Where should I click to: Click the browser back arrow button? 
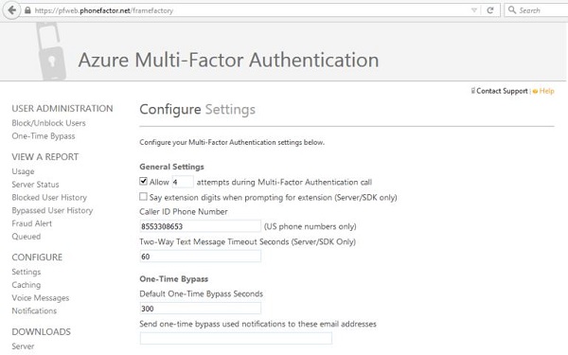11,10
